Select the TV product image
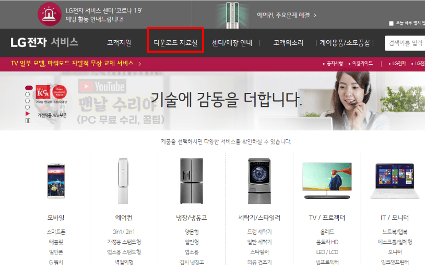Screen dimensions: 425x265 pyautogui.click(x=327, y=181)
